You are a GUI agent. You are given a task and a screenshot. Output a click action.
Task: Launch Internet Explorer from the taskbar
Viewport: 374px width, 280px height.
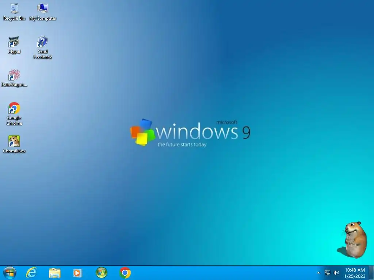[x=31, y=273]
